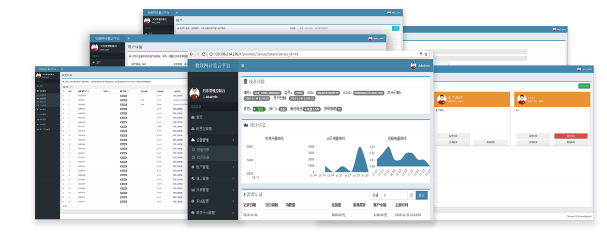
Task: Click the ddadmin avatar in the top bar
Action: click(x=413, y=66)
